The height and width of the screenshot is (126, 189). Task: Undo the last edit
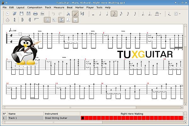pyautogui.click(x=53, y=14)
